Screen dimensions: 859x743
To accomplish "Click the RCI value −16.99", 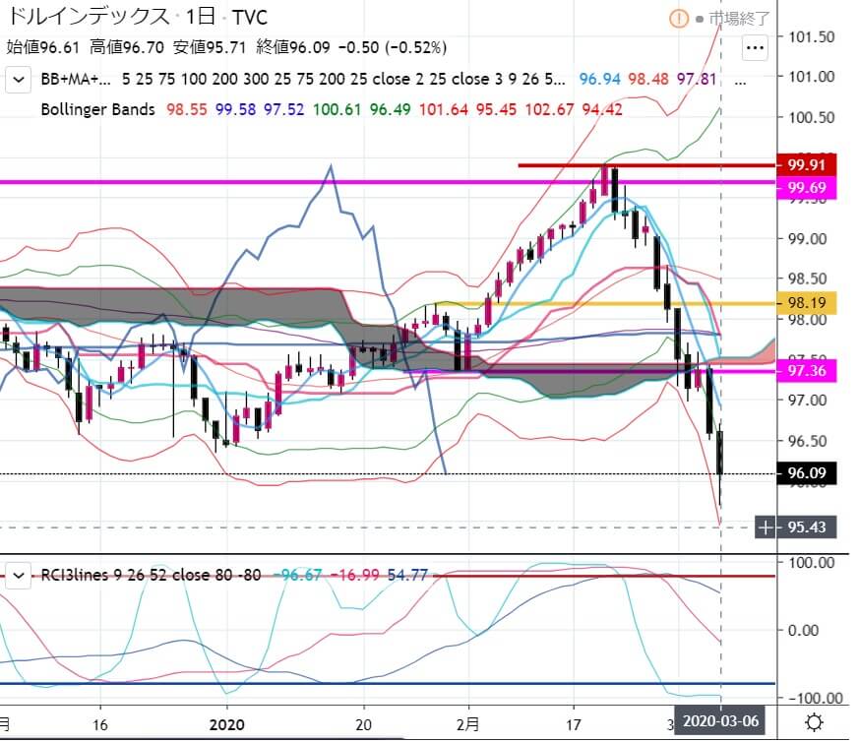I will pos(355,576).
